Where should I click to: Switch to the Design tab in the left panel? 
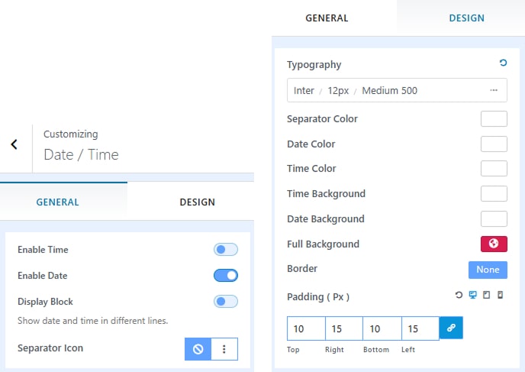pyautogui.click(x=197, y=202)
